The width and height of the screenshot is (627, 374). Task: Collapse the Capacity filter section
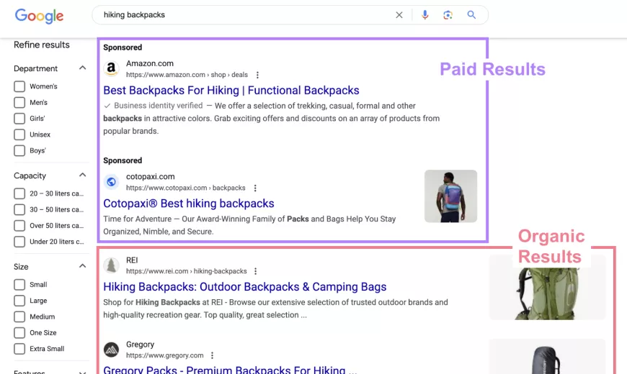pos(82,175)
